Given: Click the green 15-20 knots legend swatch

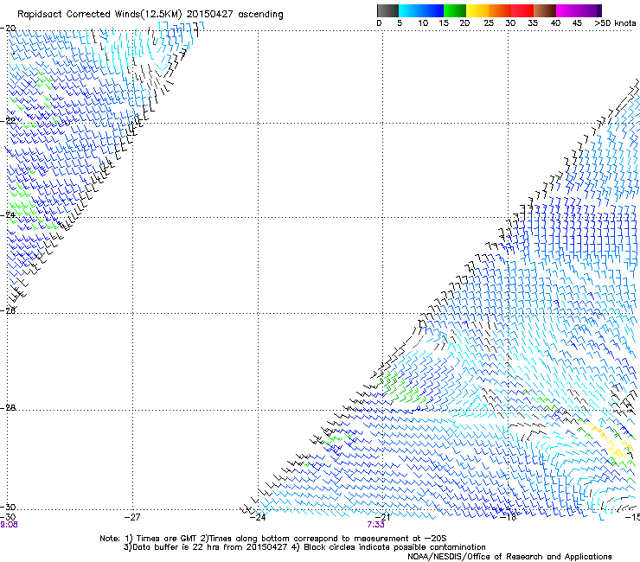Looking at the screenshot, I should (455, 10).
